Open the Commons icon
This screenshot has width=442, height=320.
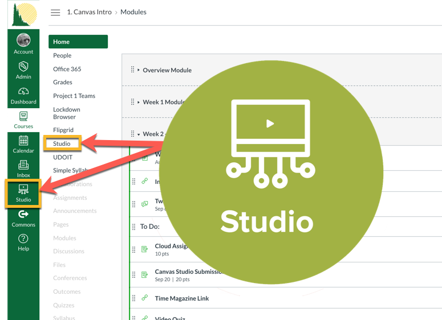click(23, 215)
